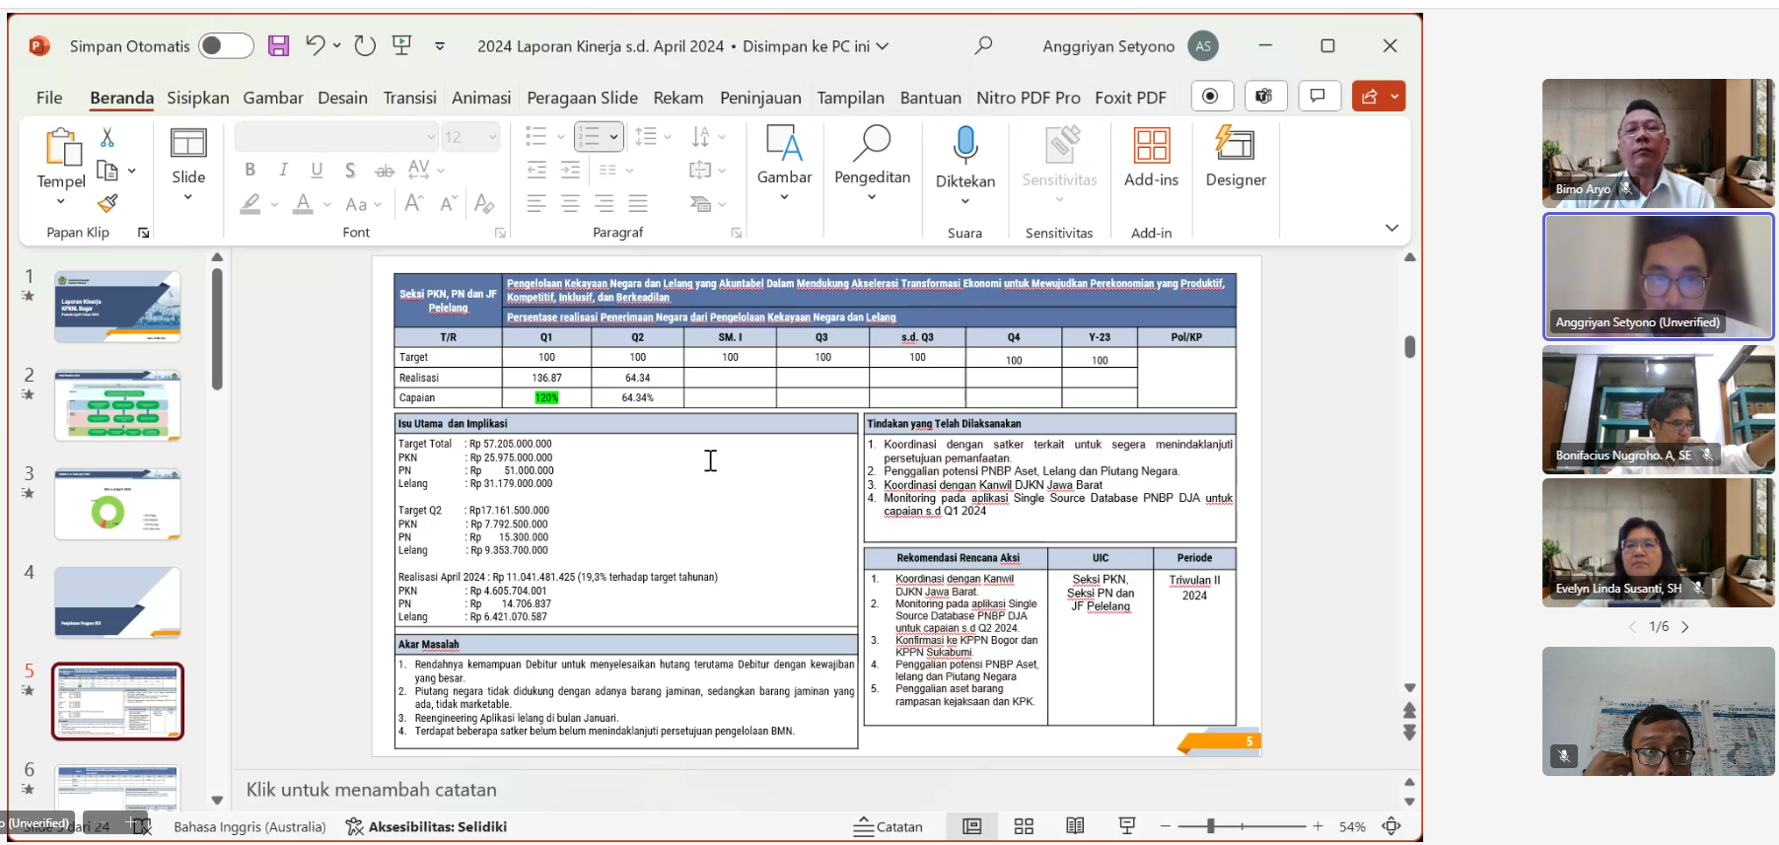Switch to the Peragaan Slide tab
The height and width of the screenshot is (845, 1779).
pos(582,98)
